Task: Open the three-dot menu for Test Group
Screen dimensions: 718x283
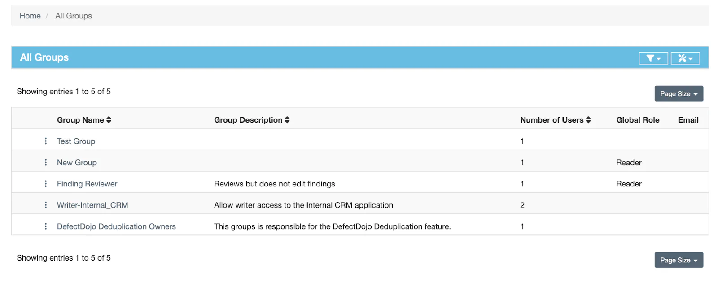Action: coord(46,141)
